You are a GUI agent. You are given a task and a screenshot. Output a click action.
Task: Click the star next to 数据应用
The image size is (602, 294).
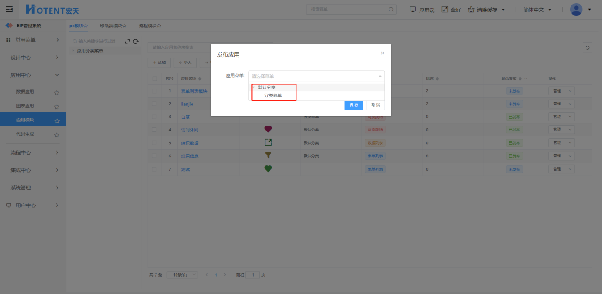(57, 92)
